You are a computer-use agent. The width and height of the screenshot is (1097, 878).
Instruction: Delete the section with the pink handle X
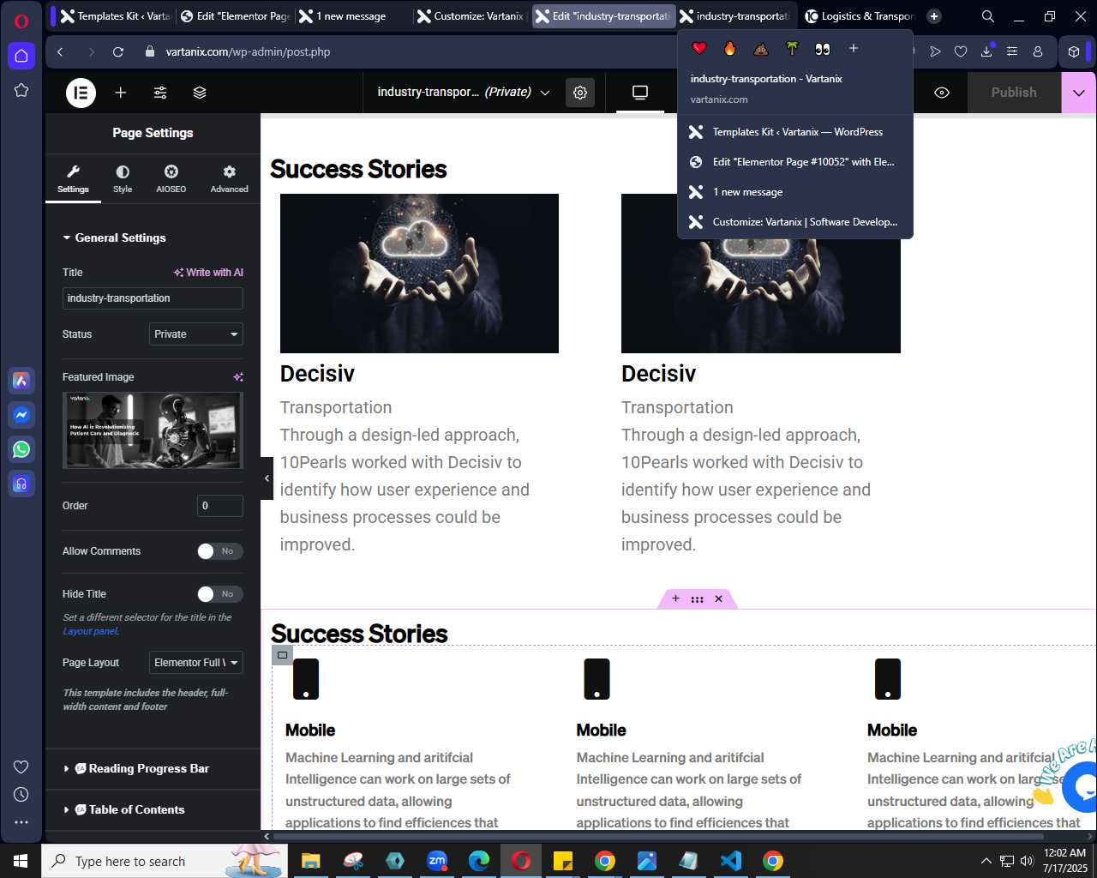[718, 598]
